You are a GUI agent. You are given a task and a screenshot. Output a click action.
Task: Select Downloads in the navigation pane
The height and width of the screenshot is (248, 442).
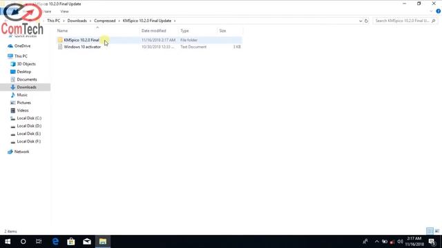click(26, 87)
